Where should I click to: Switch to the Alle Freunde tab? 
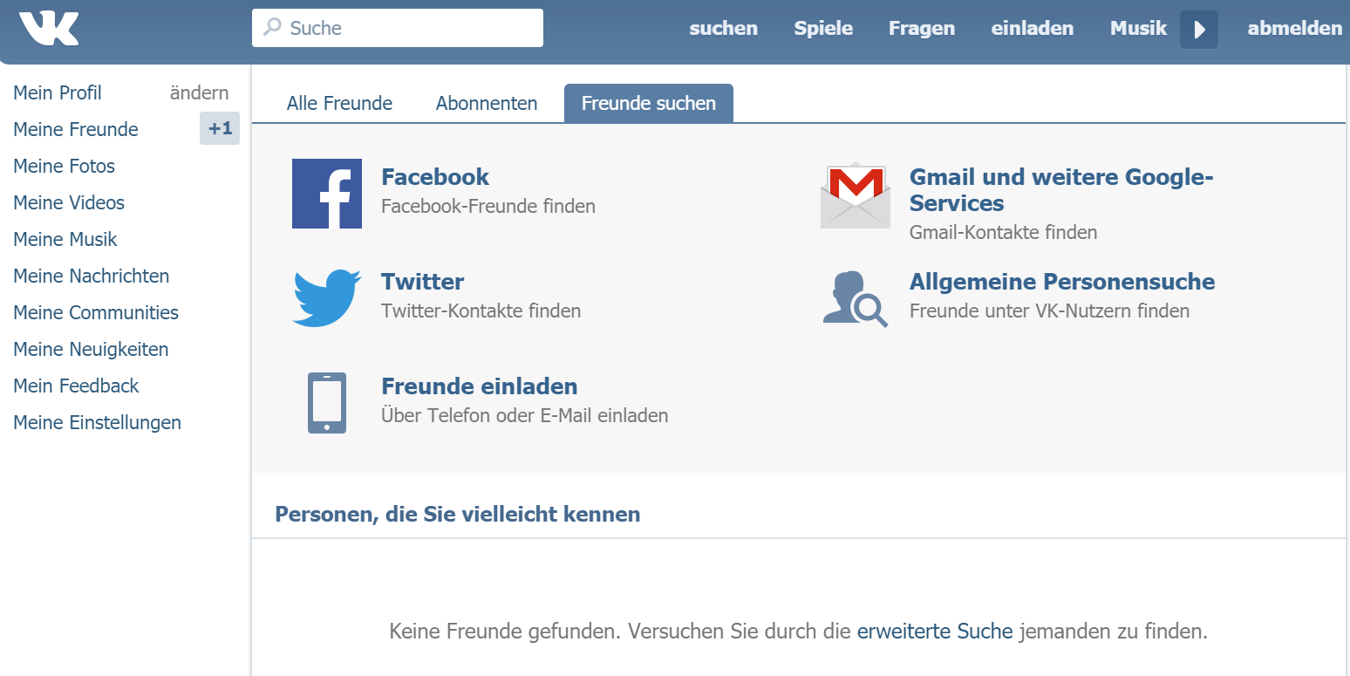[339, 104]
